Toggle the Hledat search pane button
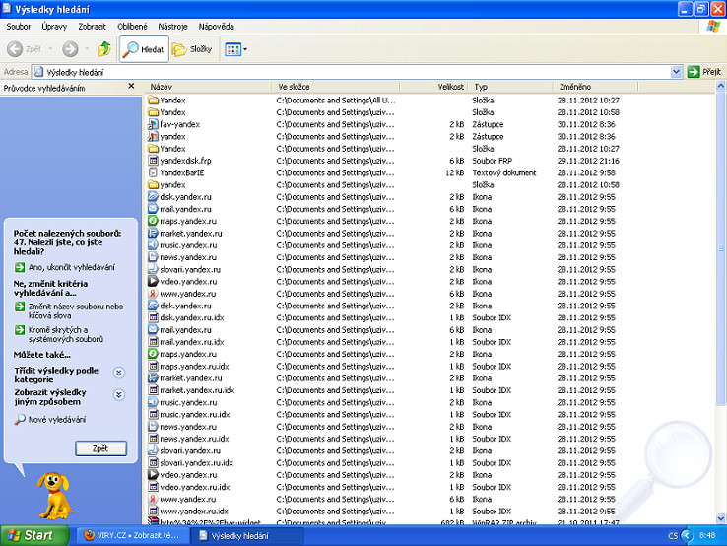This screenshot has width=727, height=546. [x=143, y=49]
